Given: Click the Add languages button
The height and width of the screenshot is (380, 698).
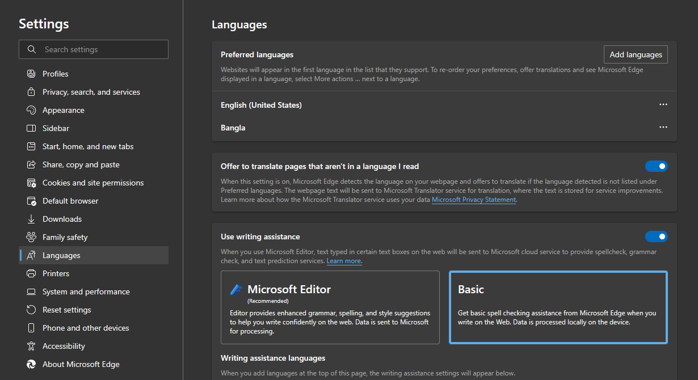Looking at the screenshot, I should tap(636, 54).
